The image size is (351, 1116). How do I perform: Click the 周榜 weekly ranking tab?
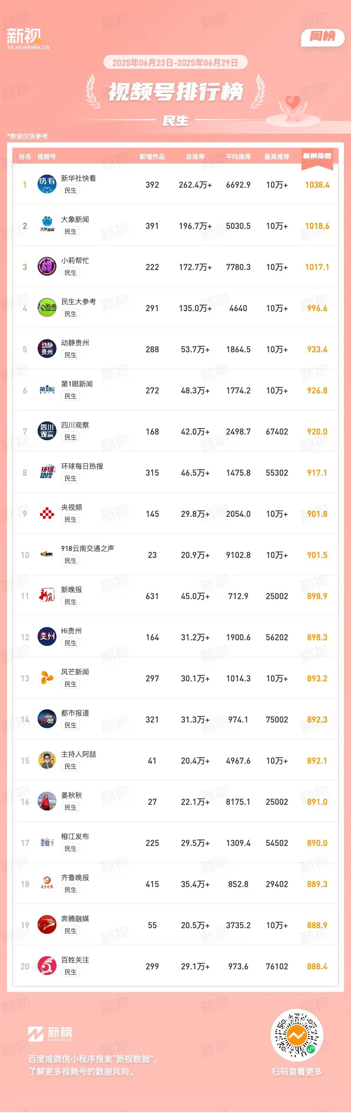[323, 37]
